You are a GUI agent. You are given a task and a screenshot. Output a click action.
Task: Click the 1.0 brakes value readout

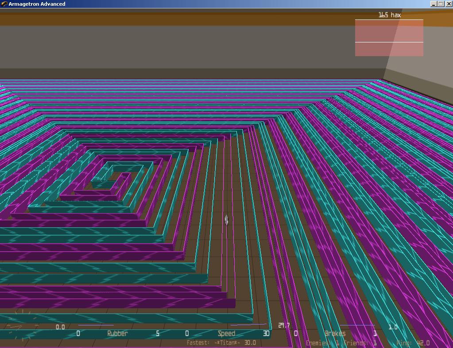point(393,327)
